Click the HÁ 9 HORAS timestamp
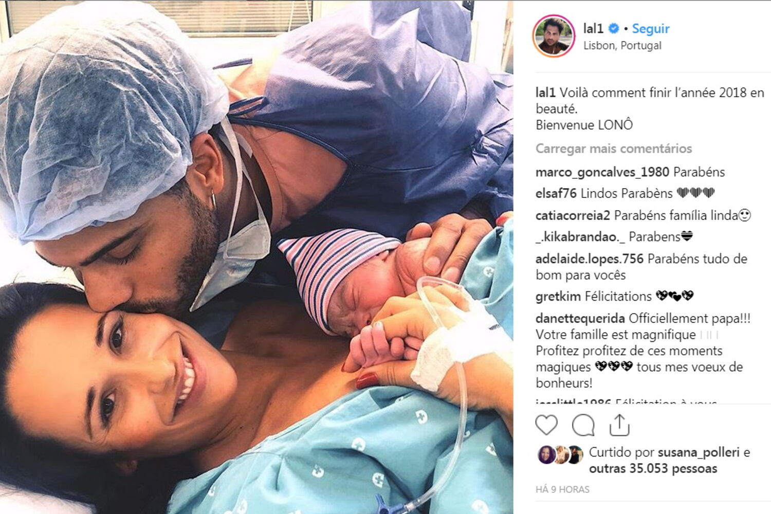Image resolution: width=771 pixels, height=514 pixels. [562, 489]
